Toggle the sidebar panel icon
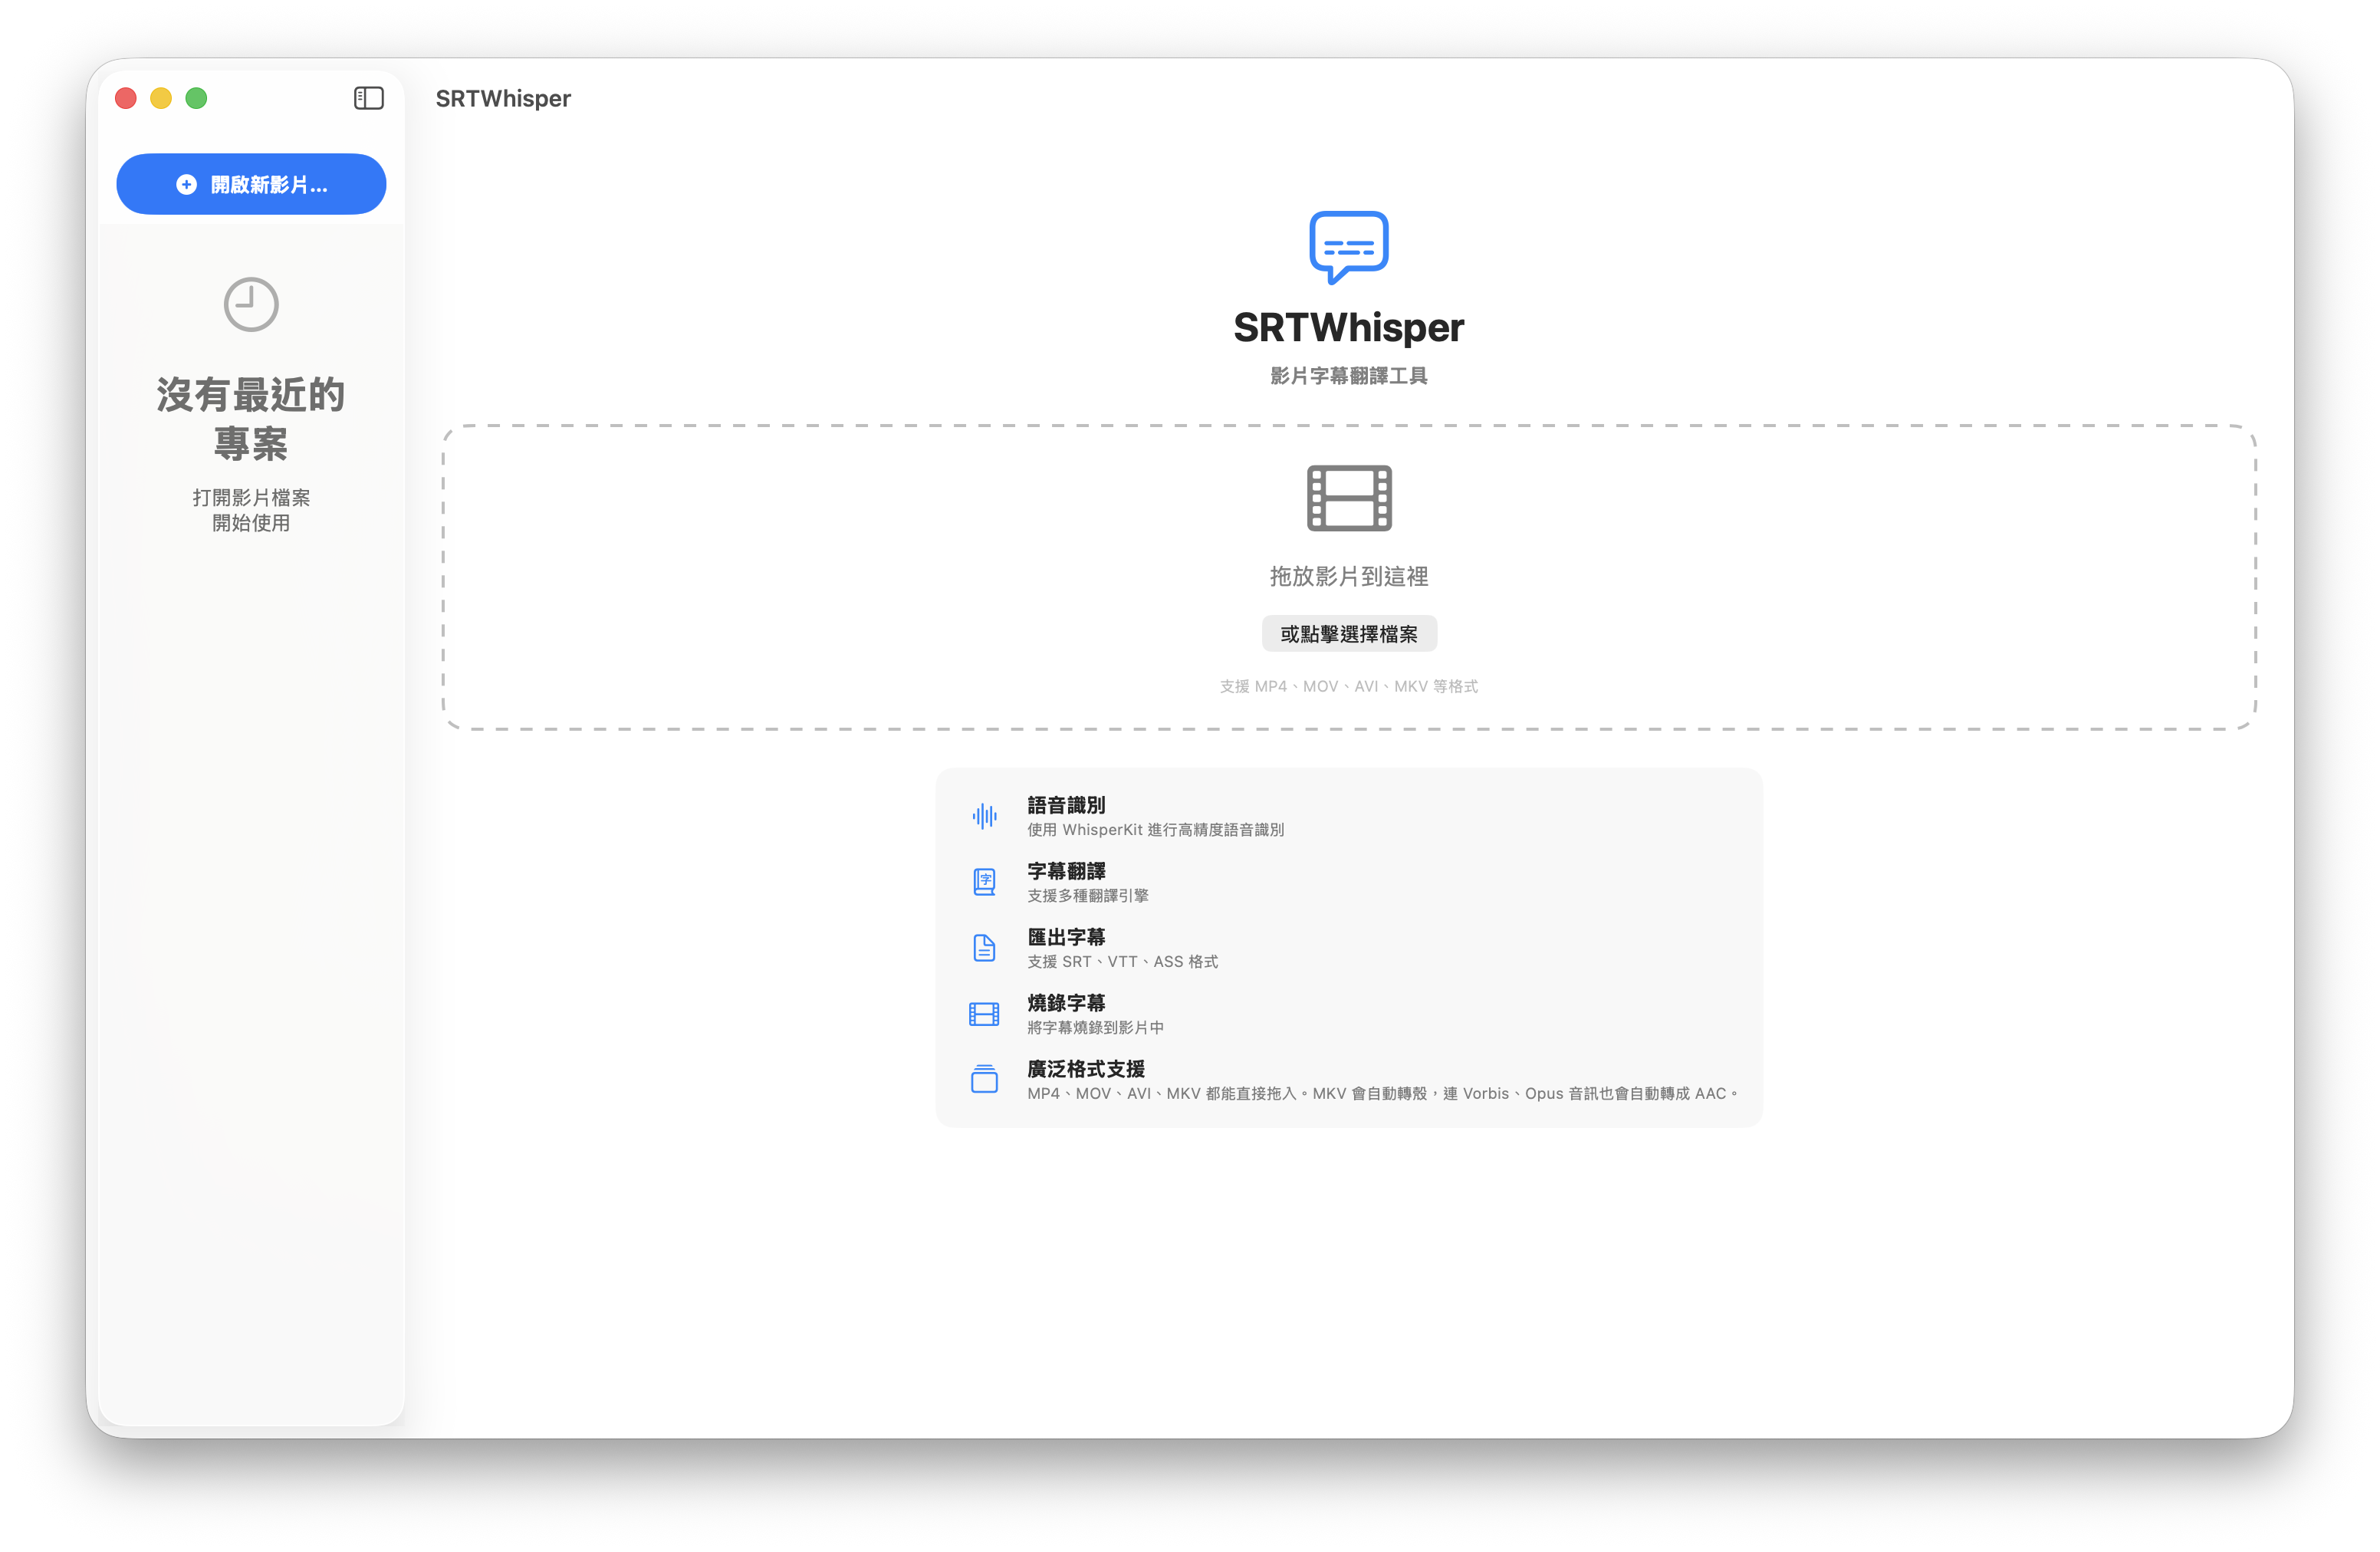 [x=369, y=98]
